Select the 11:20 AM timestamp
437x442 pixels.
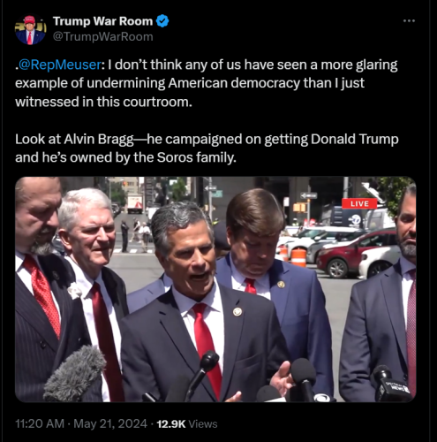click(40, 423)
